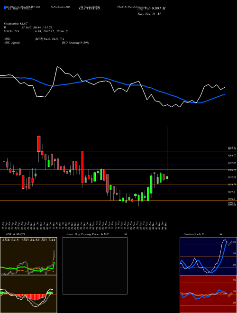This screenshot has width=237, height=313.
Task: Click the 1264.77 price axis label
Action: pos(232,155)
